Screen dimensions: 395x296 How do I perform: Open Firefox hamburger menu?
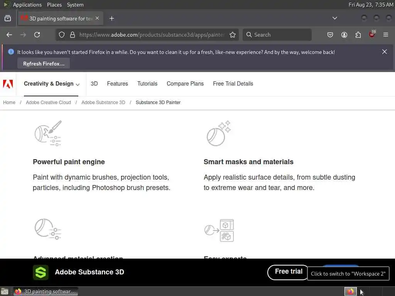click(386, 35)
